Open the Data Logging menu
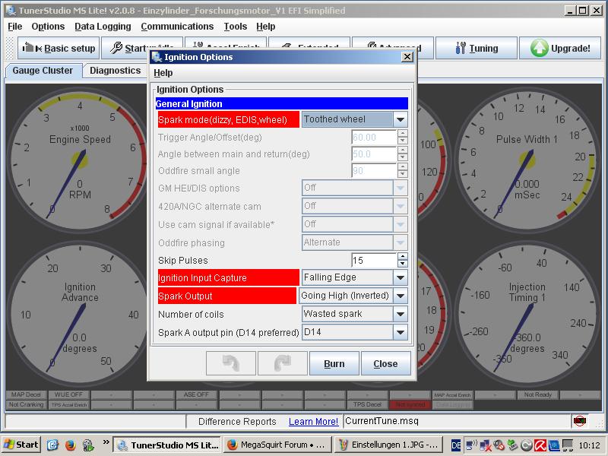Image resolution: width=608 pixels, height=456 pixels. click(103, 27)
